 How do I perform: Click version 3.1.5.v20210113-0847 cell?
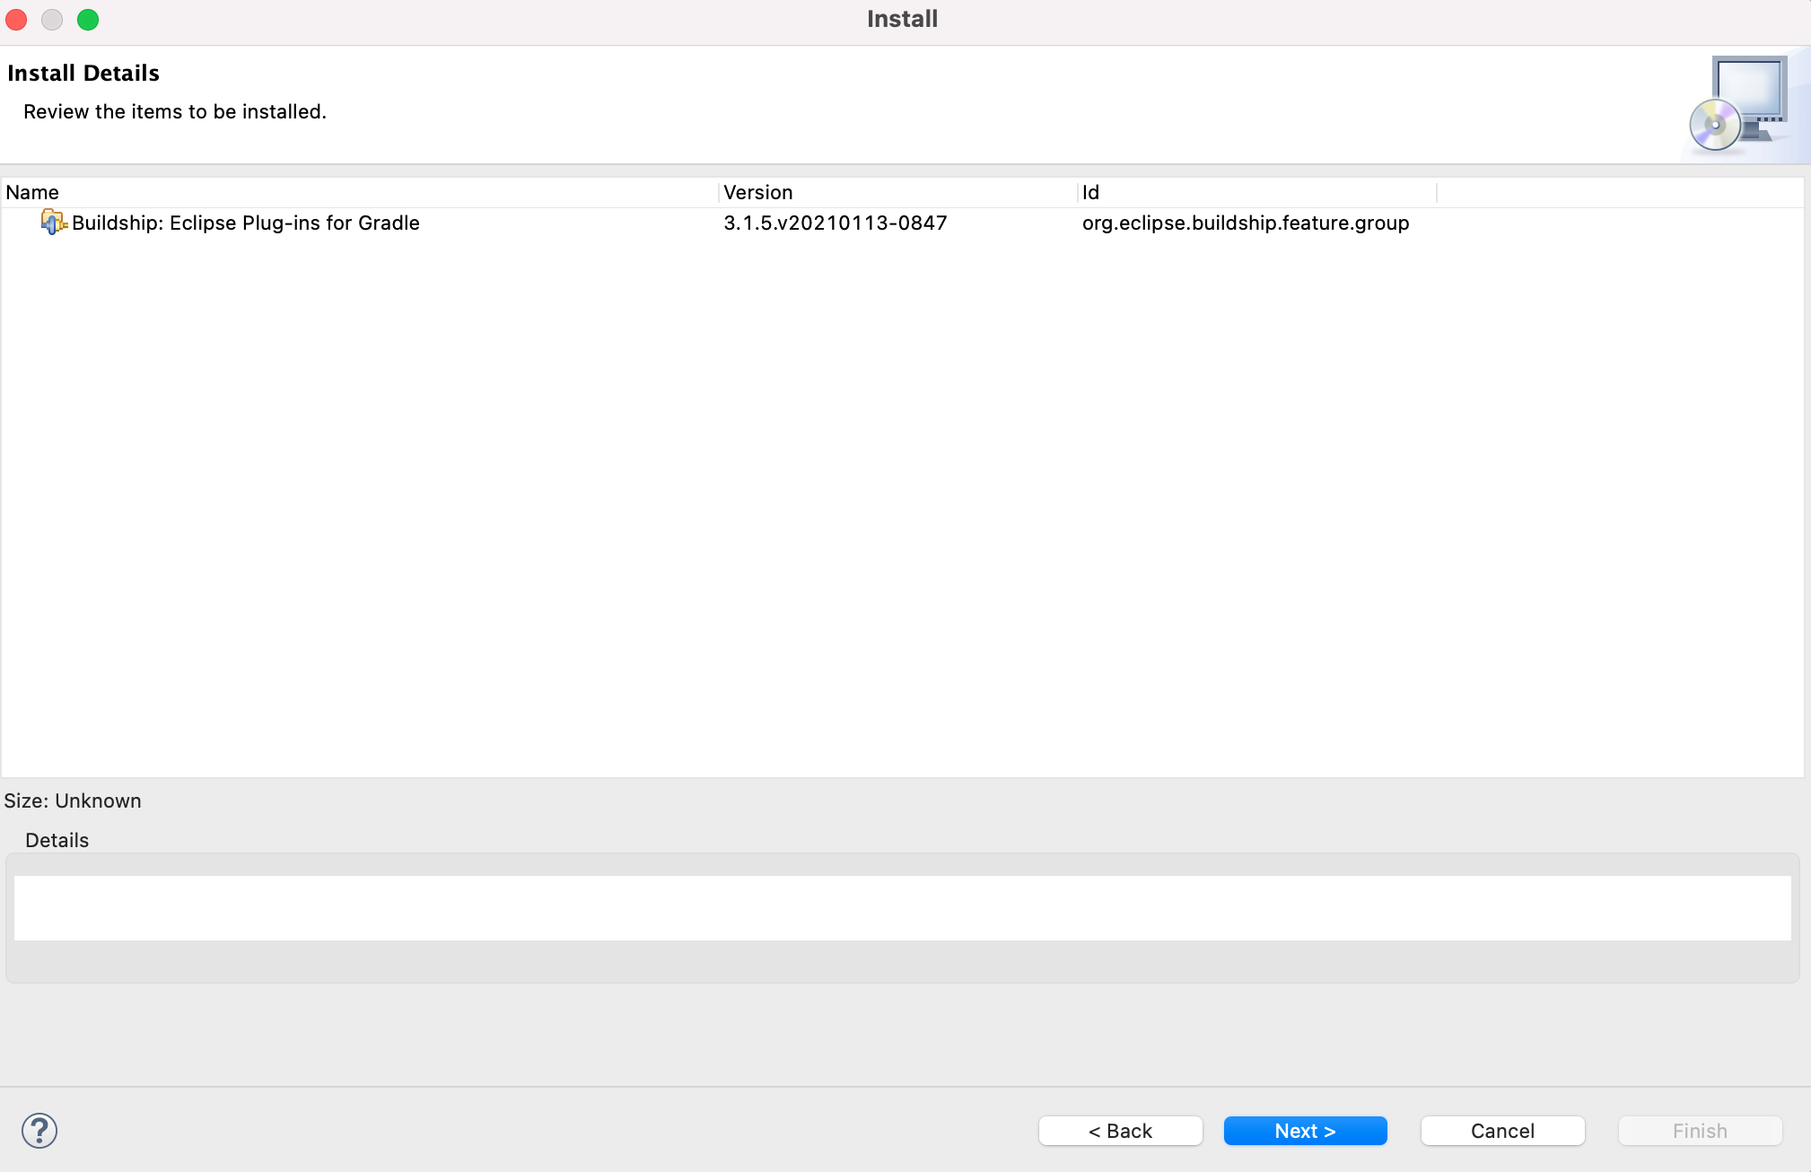point(835,223)
